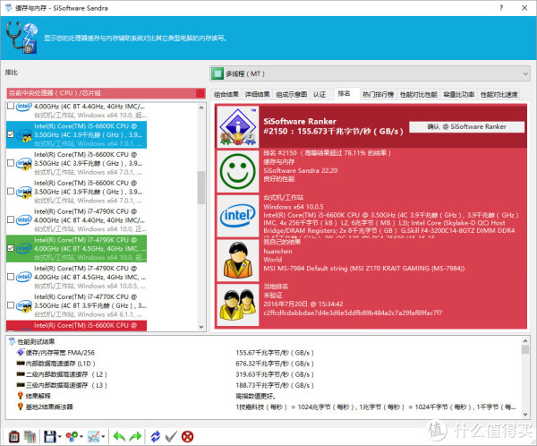Switch to the 热门排行榜 tab
Image resolution: width=537 pixels, height=446 pixels.
[x=379, y=94]
